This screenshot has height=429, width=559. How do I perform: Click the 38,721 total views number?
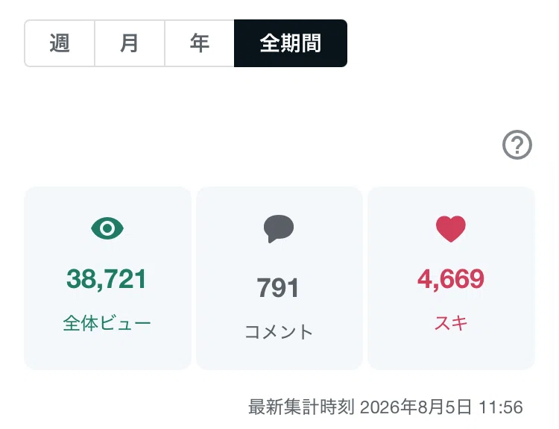(107, 279)
